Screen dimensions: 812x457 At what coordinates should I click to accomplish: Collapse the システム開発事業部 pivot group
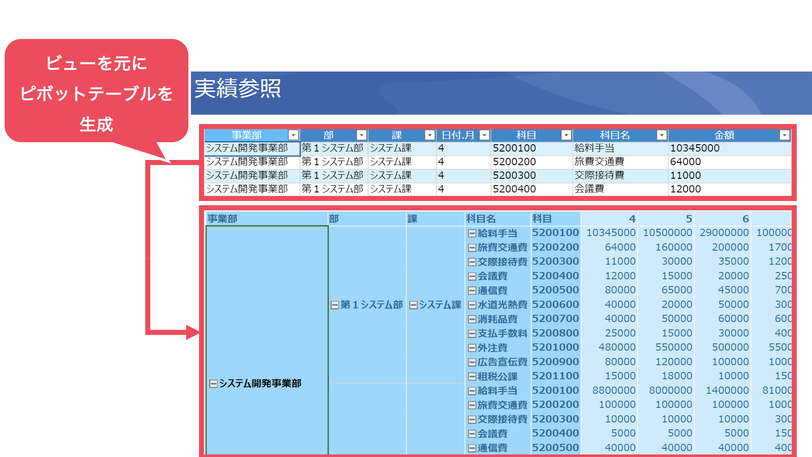click(x=213, y=384)
